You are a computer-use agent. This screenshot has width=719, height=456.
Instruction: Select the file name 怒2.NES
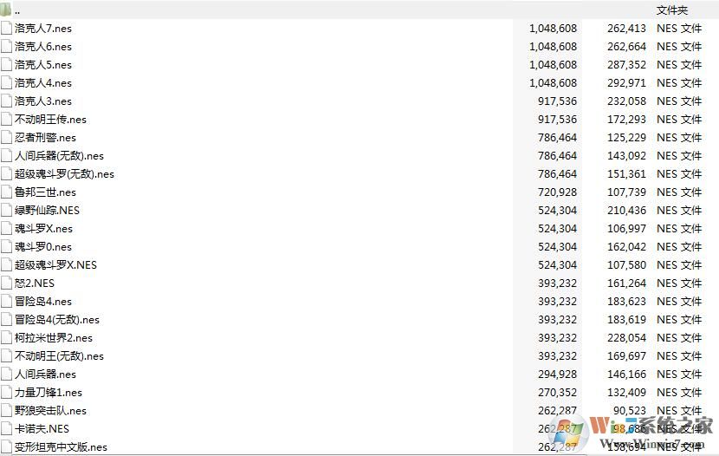(x=35, y=283)
